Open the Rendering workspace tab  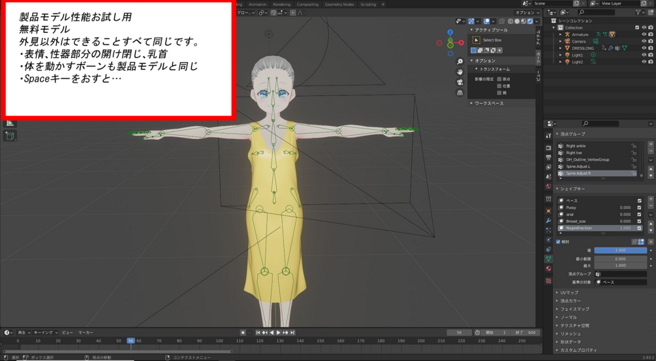(x=281, y=4)
